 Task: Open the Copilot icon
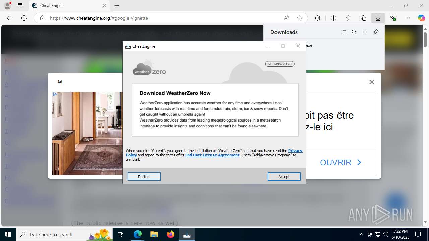pyautogui.click(x=421, y=18)
